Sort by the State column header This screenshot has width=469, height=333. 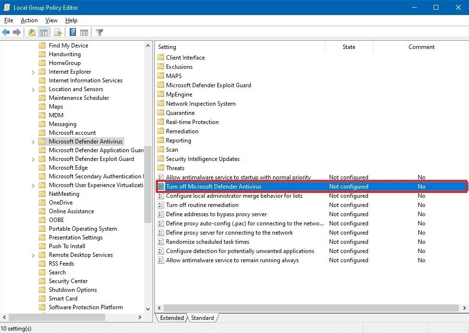(x=349, y=47)
